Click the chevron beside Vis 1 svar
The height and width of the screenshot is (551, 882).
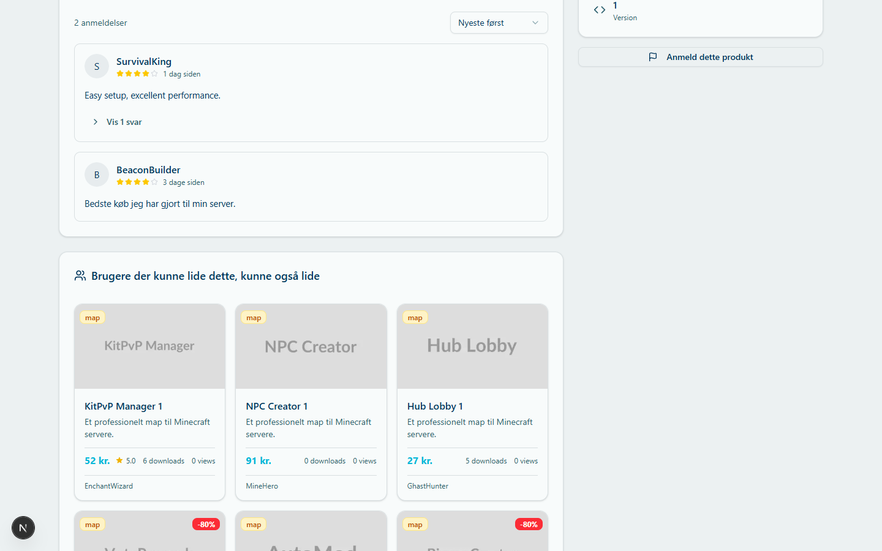pos(96,122)
